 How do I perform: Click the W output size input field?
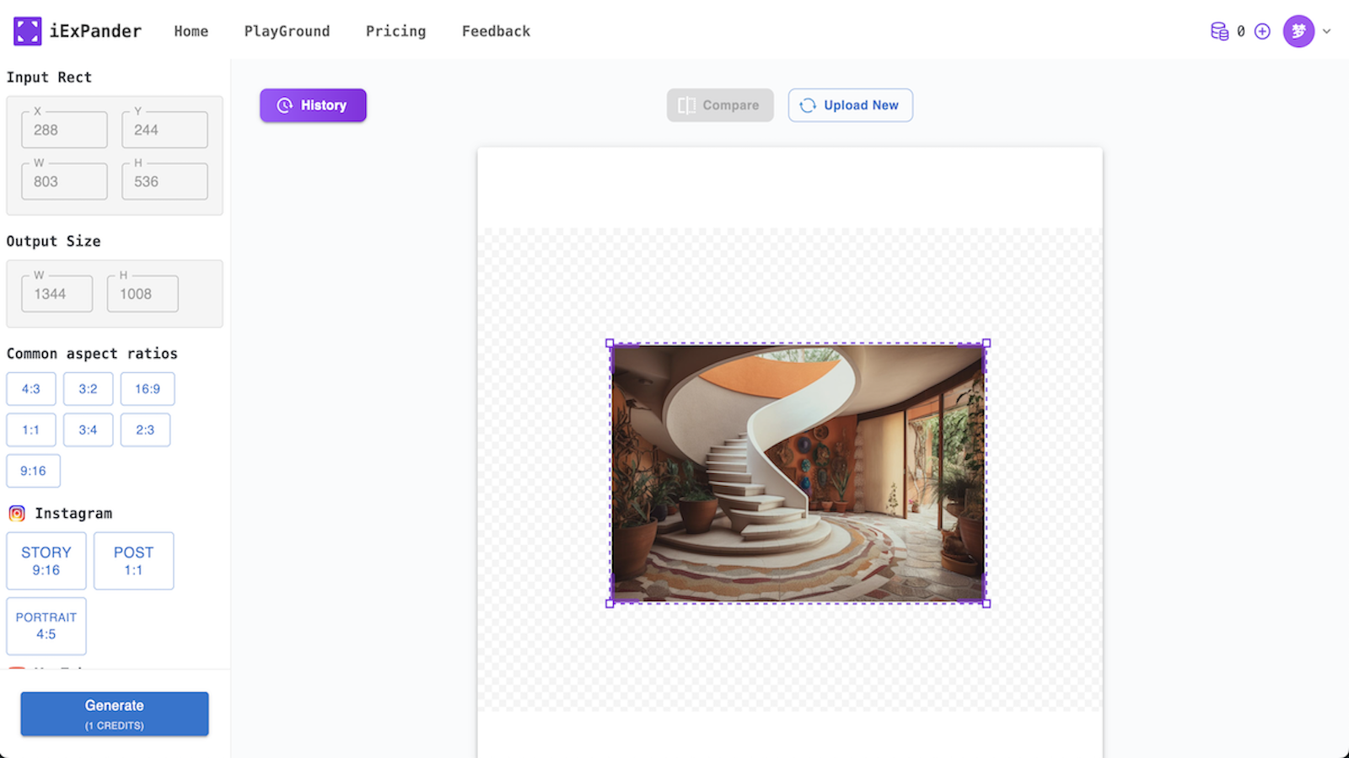56,293
